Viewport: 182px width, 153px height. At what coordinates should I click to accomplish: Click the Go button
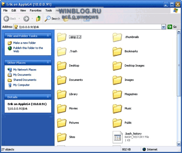pos(172,27)
